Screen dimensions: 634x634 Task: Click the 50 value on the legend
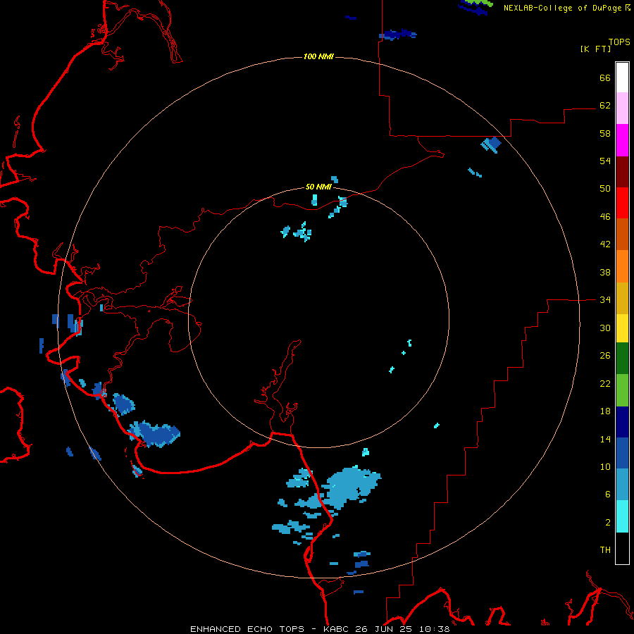click(605, 189)
